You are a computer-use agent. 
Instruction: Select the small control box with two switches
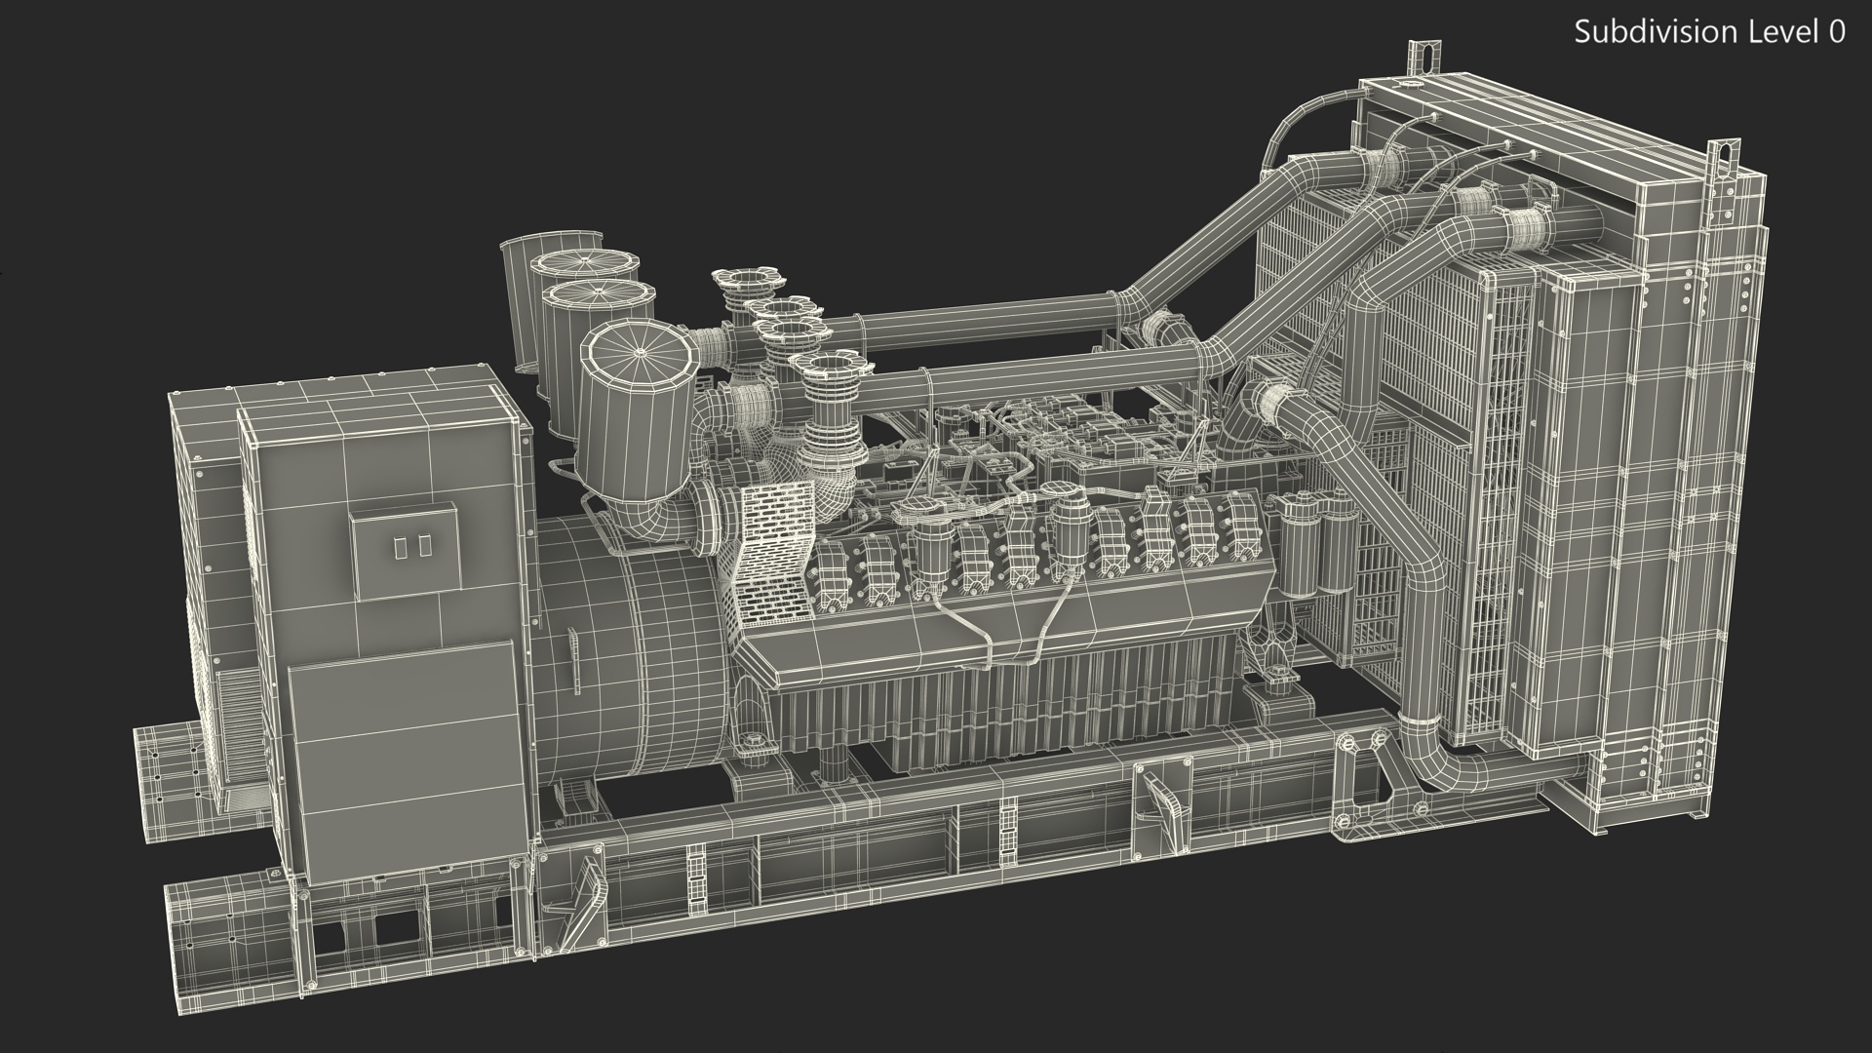(x=406, y=551)
